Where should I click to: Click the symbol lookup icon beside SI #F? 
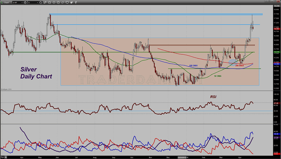click(25, 2)
